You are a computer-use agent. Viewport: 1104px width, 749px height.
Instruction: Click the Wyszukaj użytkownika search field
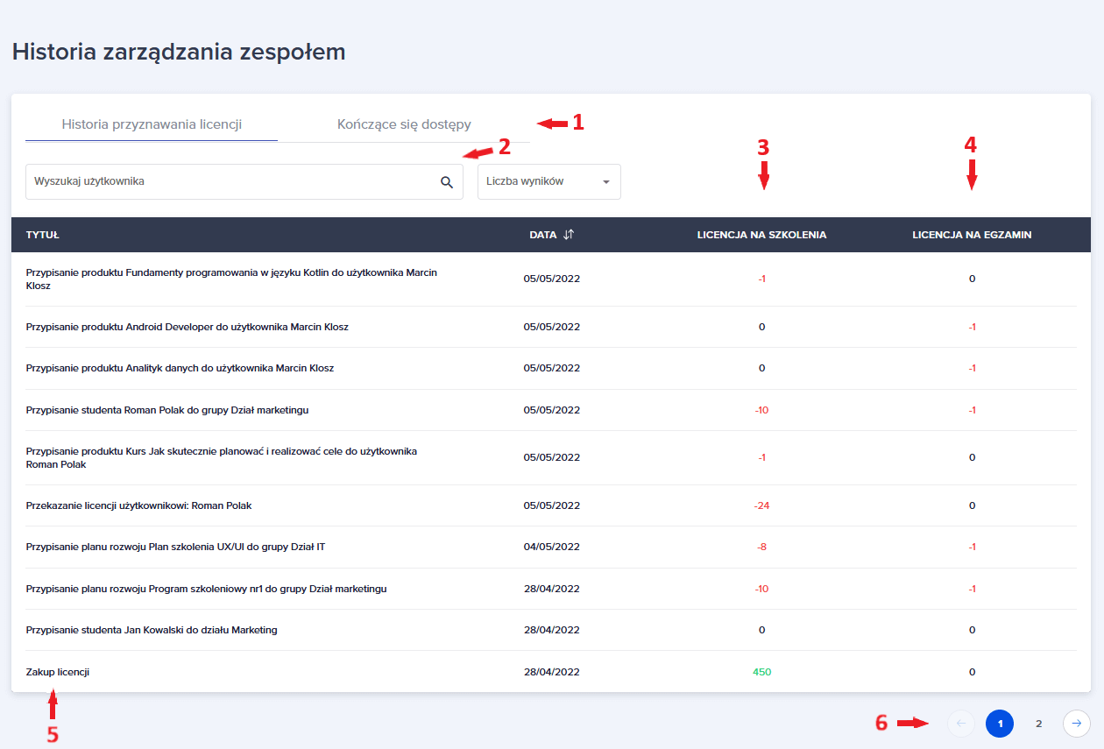(232, 182)
